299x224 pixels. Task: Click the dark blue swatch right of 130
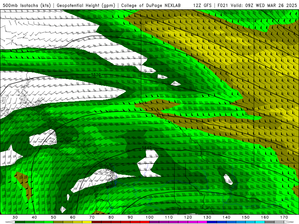pos(212,222)
